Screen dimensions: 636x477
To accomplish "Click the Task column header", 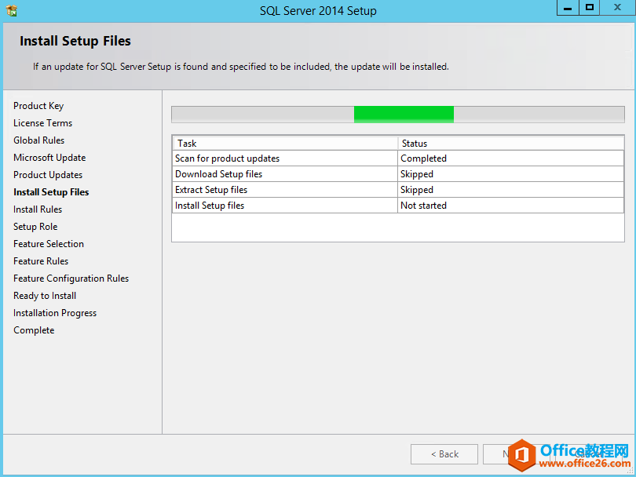I will click(285, 144).
